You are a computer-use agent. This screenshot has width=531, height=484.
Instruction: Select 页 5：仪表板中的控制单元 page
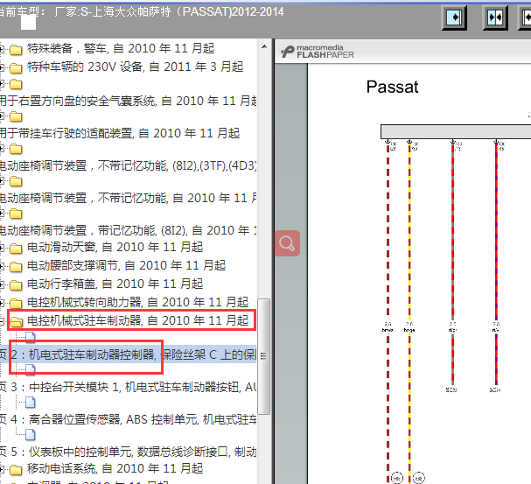(128, 452)
